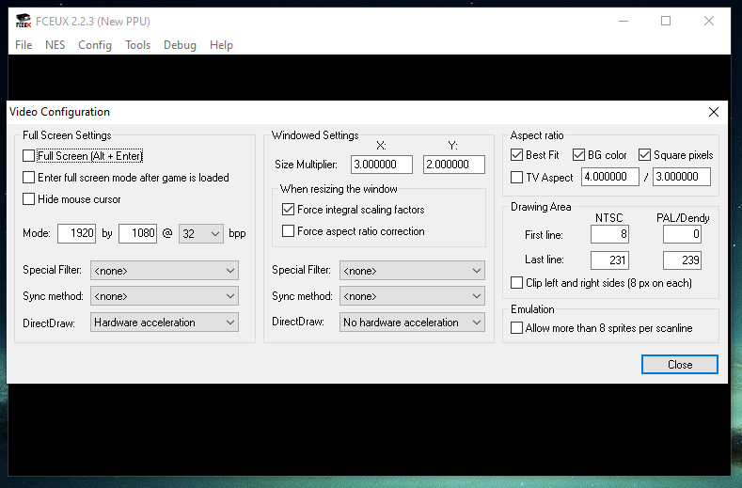Enable Allow more than 8 sprites per scanline

517,328
